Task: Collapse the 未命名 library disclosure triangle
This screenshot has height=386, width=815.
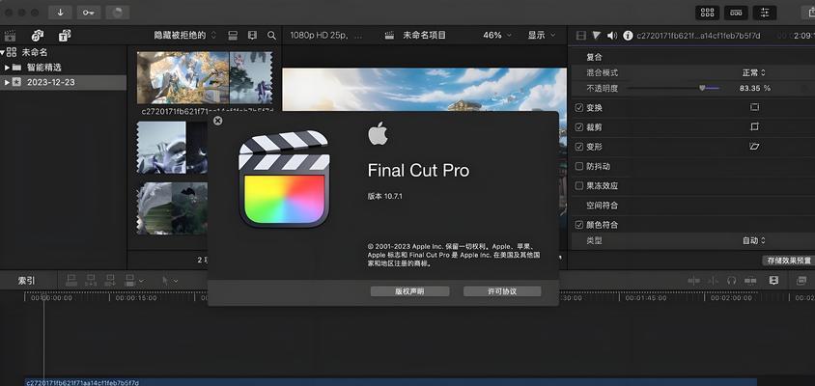Action: tap(3, 52)
